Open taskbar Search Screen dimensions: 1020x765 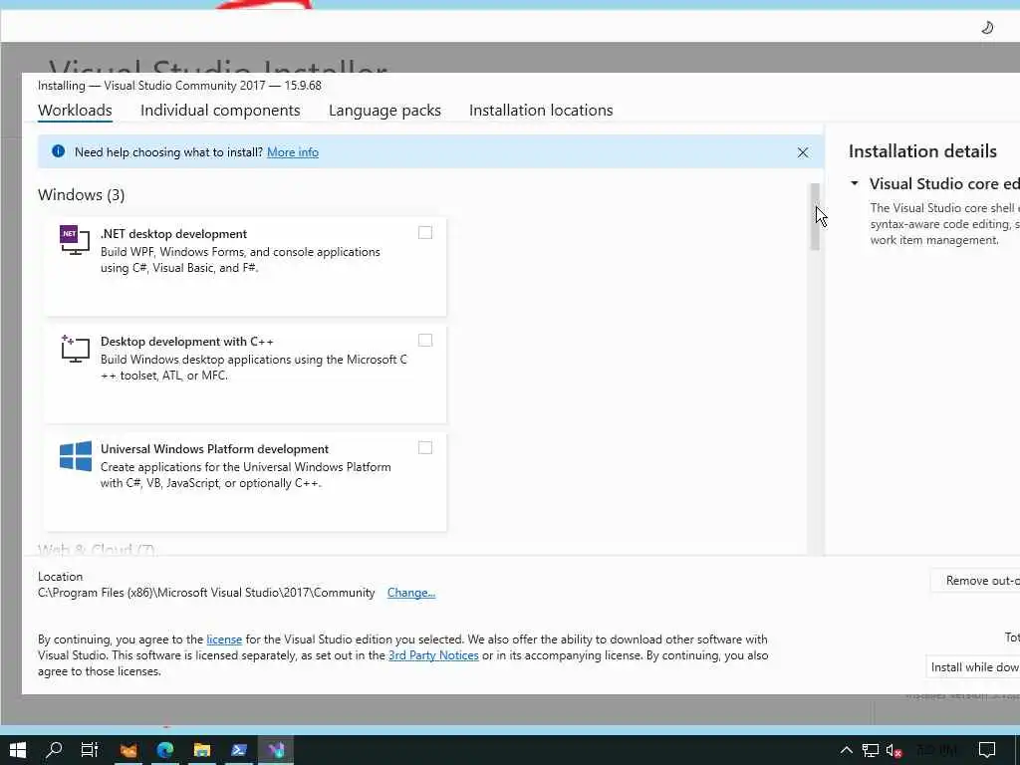pos(54,749)
